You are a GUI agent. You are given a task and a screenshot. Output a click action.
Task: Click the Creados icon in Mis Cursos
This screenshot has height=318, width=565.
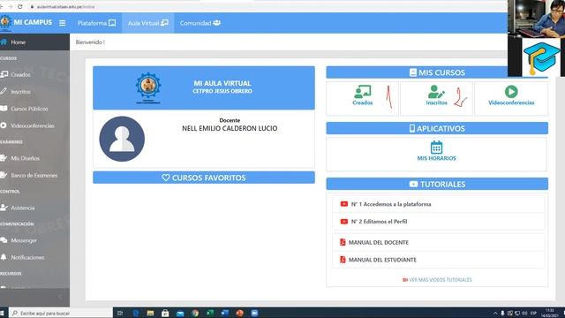pos(363,92)
